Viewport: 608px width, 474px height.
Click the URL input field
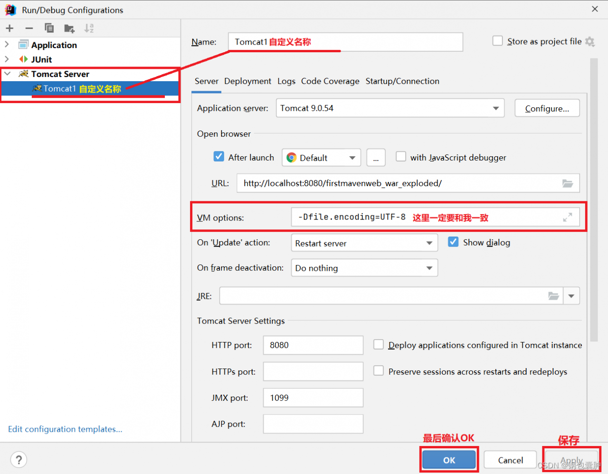point(408,183)
